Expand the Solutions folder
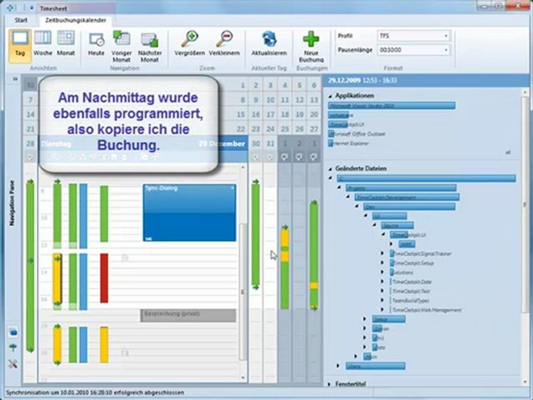The height and width of the screenshot is (400, 533). 383,272
